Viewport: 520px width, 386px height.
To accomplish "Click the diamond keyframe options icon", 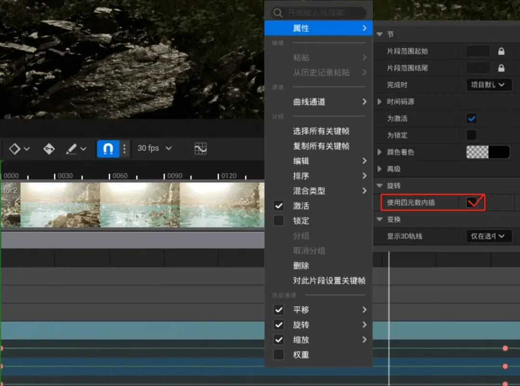I will tap(15, 149).
